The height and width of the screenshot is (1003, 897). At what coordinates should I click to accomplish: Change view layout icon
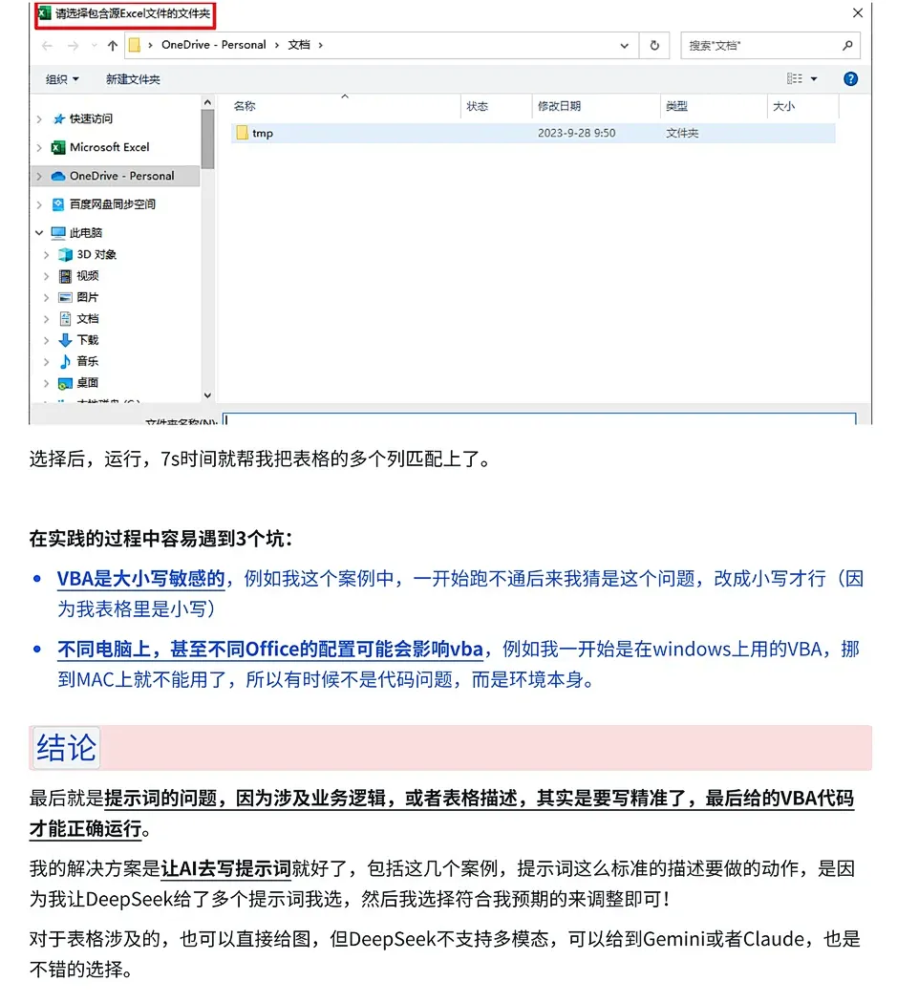[x=794, y=78]
